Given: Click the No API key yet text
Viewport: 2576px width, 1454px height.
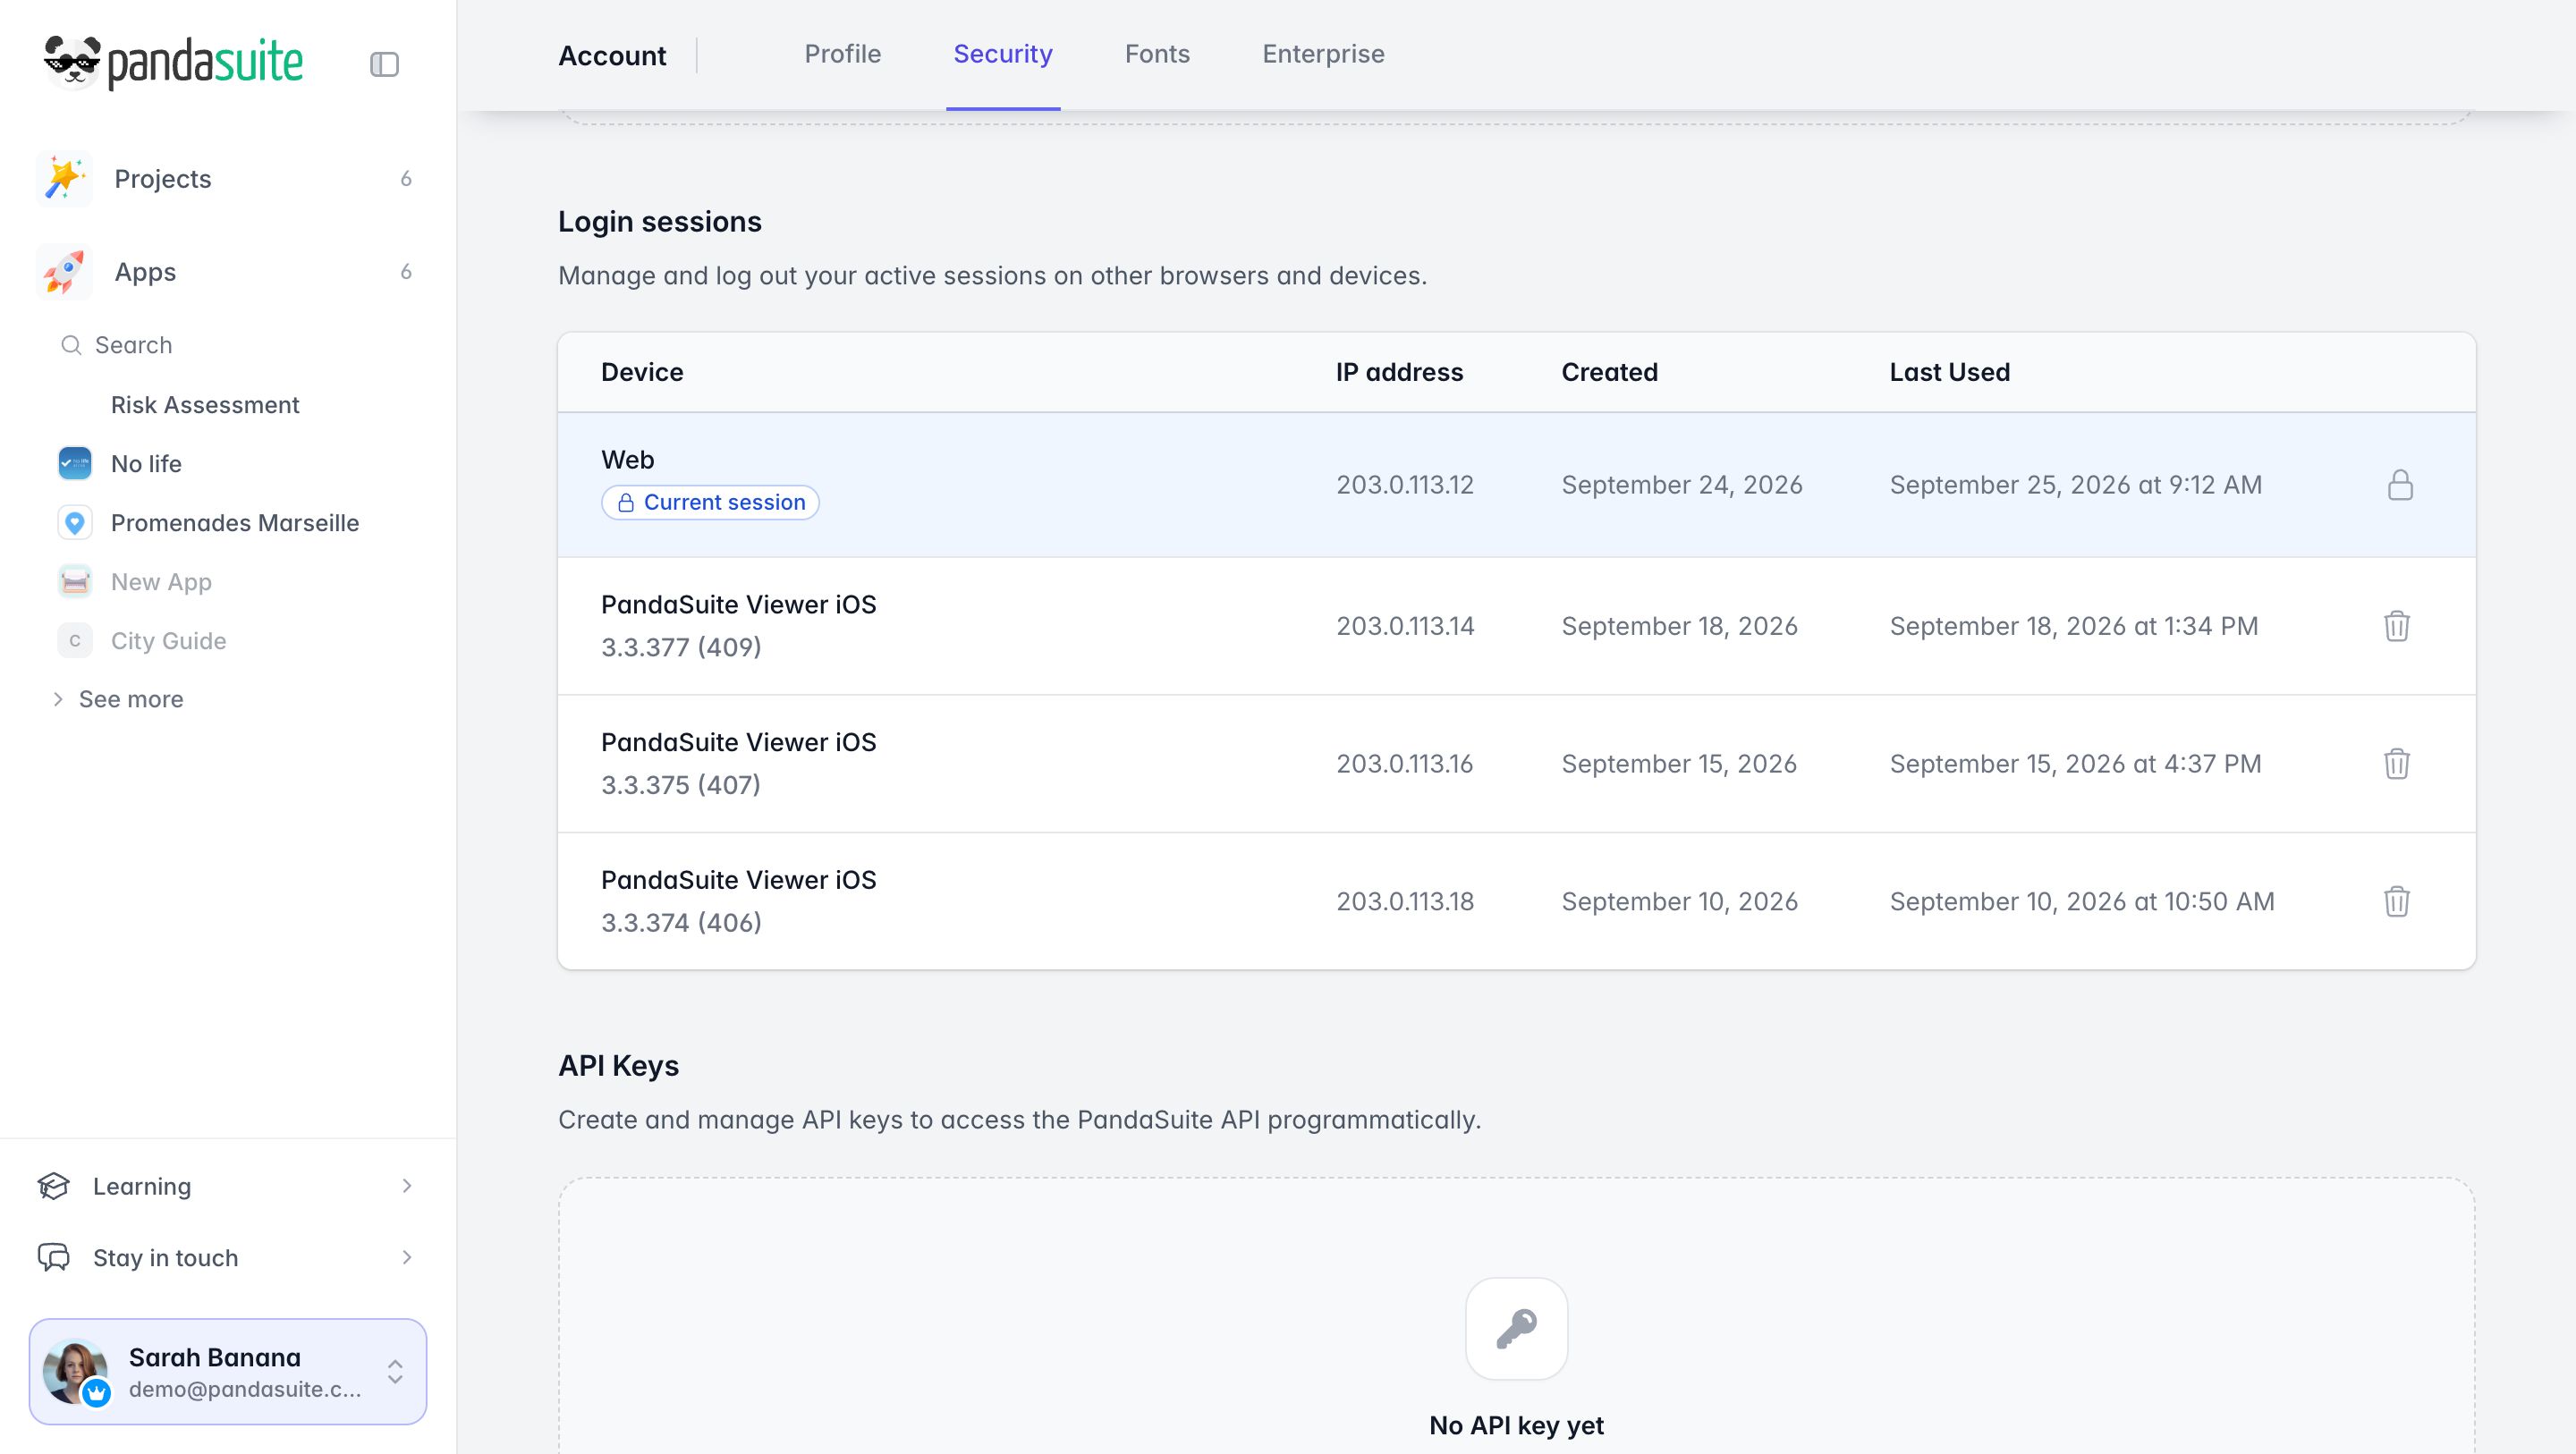Looking at the screenshot, I should coord(1516,1425).
